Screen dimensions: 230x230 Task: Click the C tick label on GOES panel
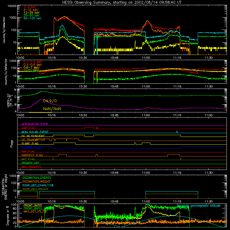[x=16, y=97]
